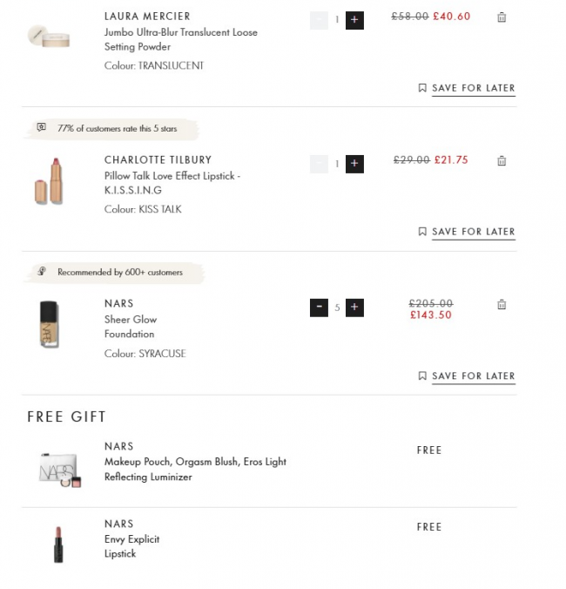Screen dimensions: 566x589
Task: Open NARS Makeup Pouch free gift image
Action: pos(59,469)
